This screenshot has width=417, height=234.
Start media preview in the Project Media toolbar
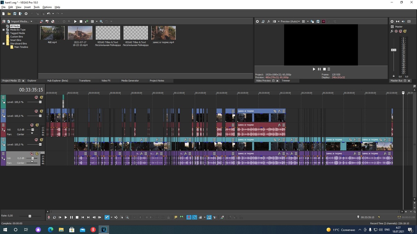[x=75, y=21]
